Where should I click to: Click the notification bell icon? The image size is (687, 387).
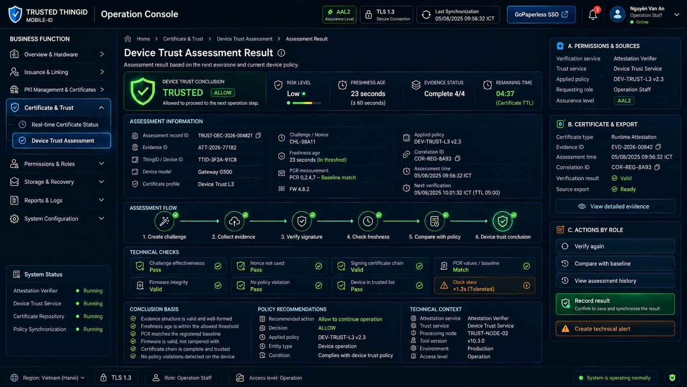click(x=592, y=15)
